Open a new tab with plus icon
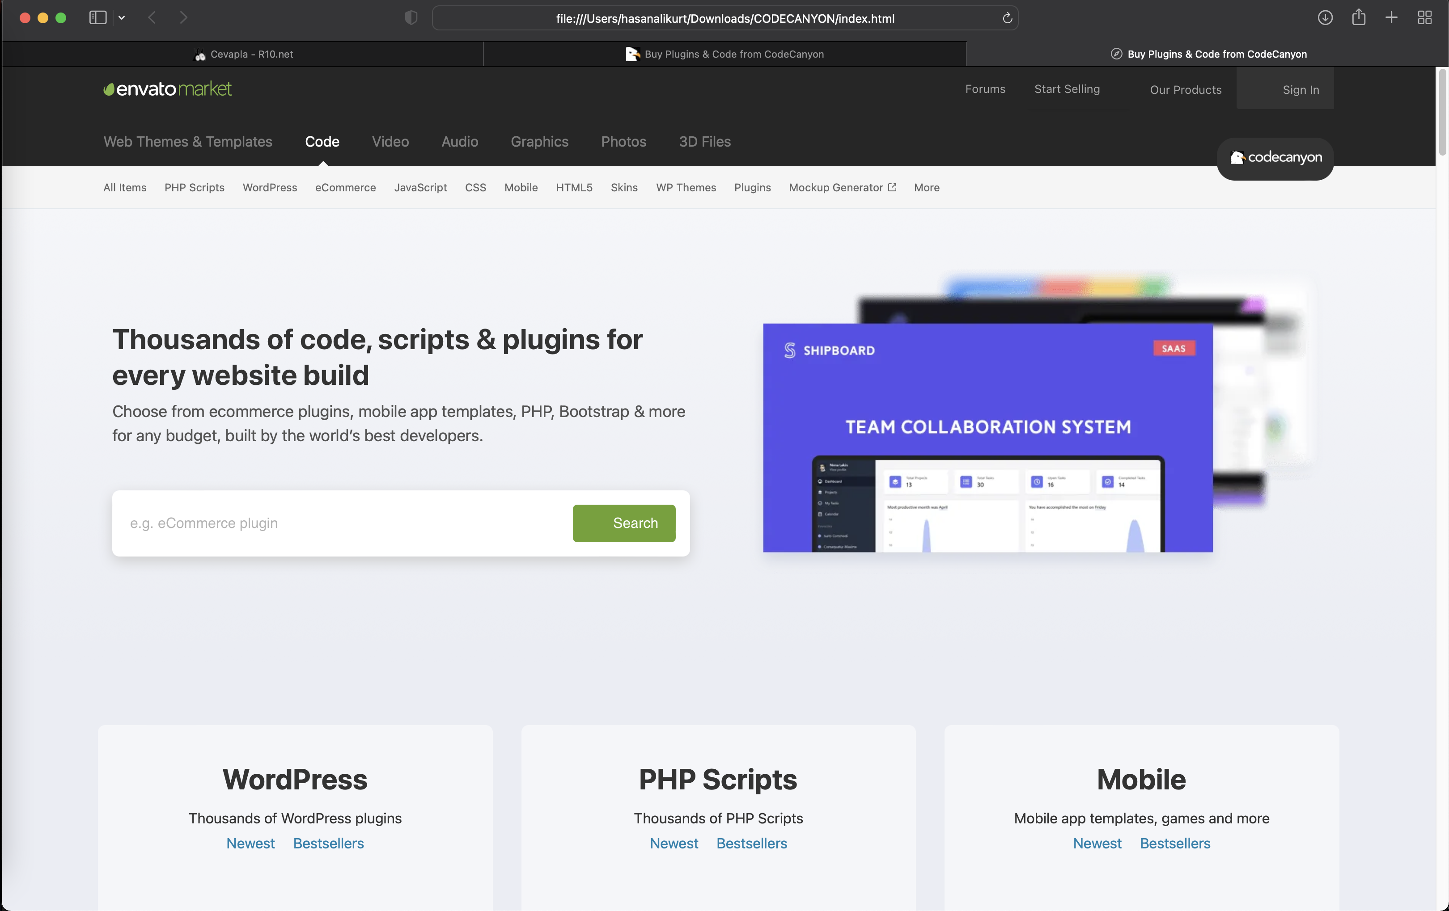This screenshot has width=1449, height=911. [x=1391, y=17]
